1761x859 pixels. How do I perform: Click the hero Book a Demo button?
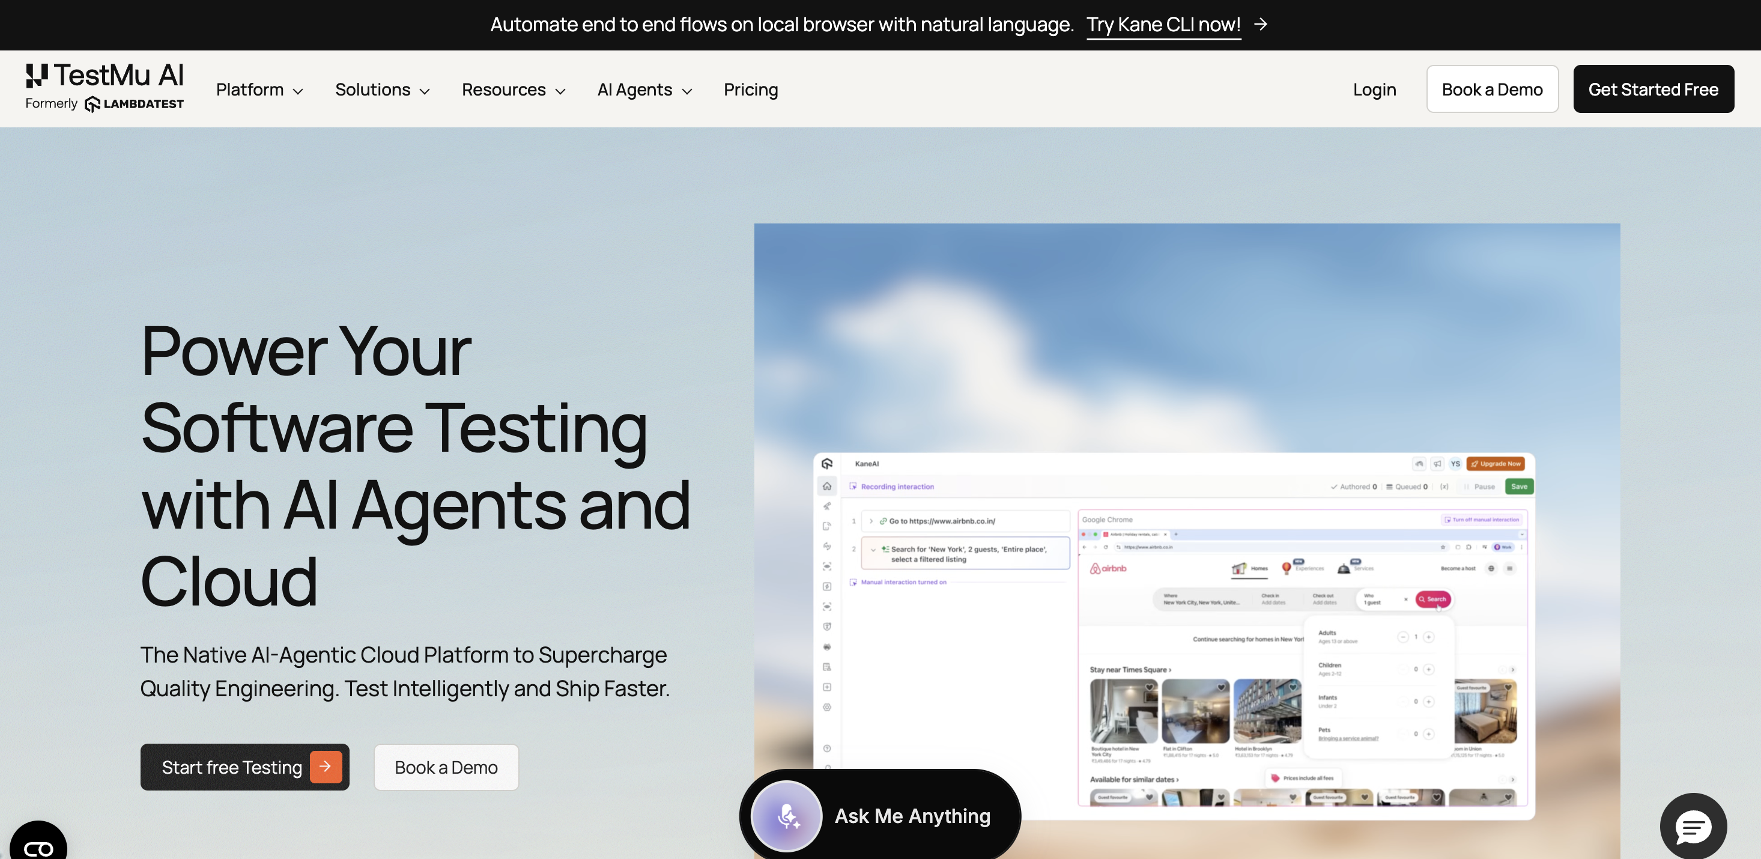(x=446, y=766)
